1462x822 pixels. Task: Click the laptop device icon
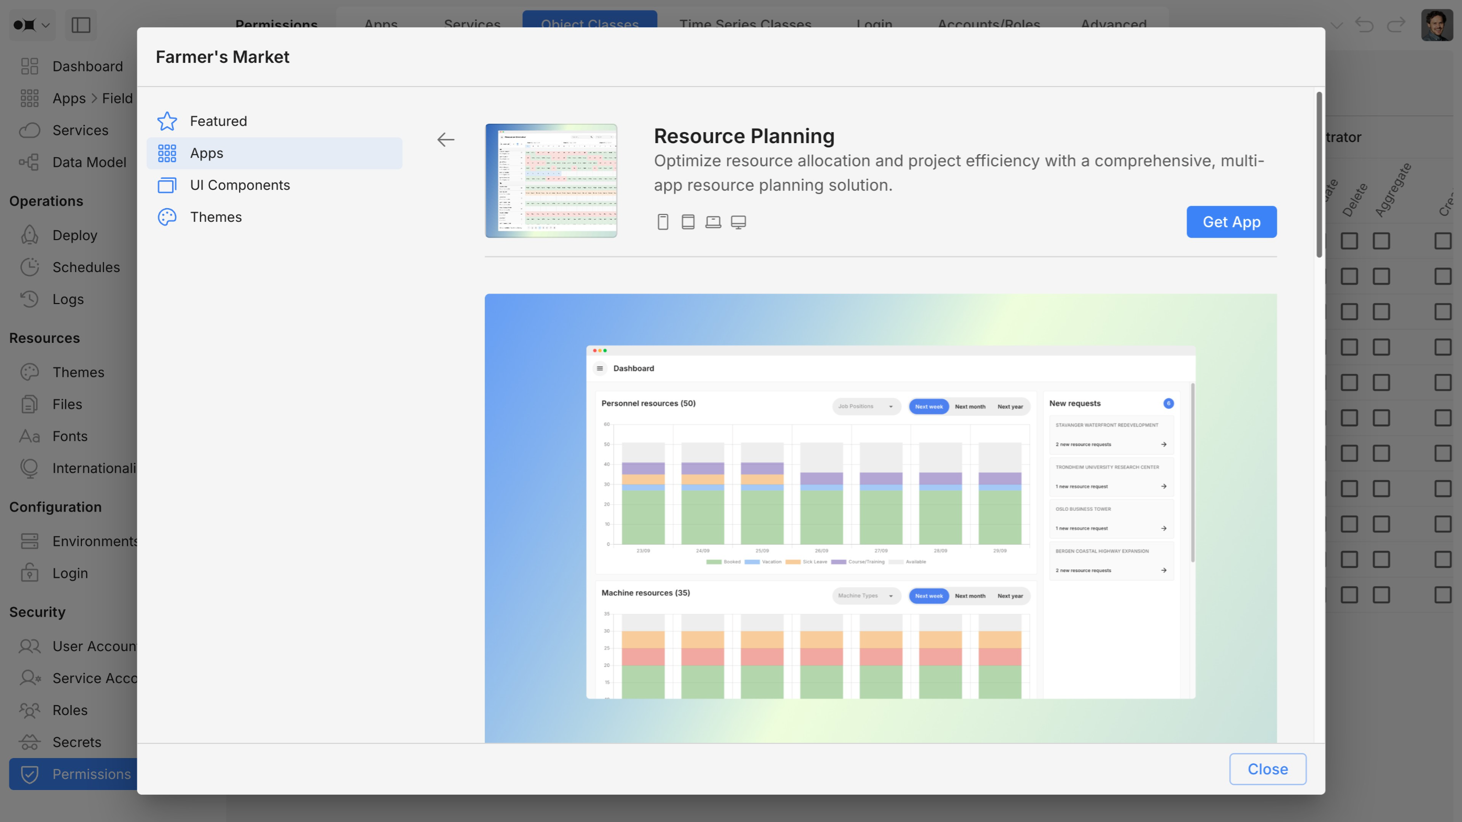click(713, 222)
